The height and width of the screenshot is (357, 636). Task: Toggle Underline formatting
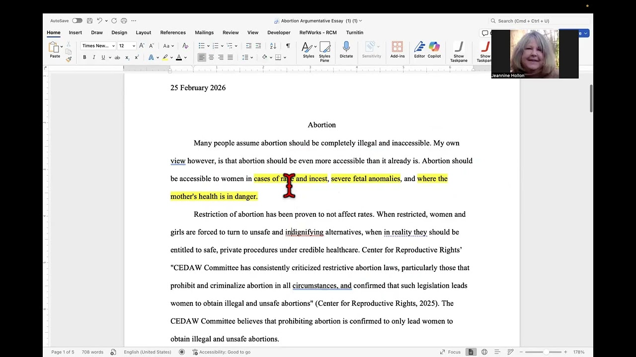103,58
